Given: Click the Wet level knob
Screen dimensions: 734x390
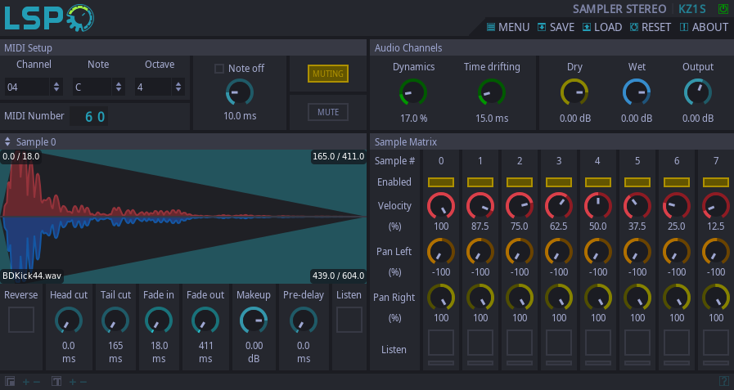Looking at the screenshot, I should click(637, 92).
